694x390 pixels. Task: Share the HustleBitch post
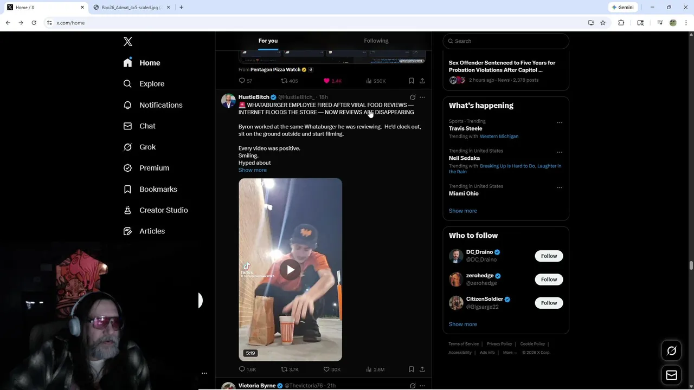pyautogui.click(x=422, y=369)
